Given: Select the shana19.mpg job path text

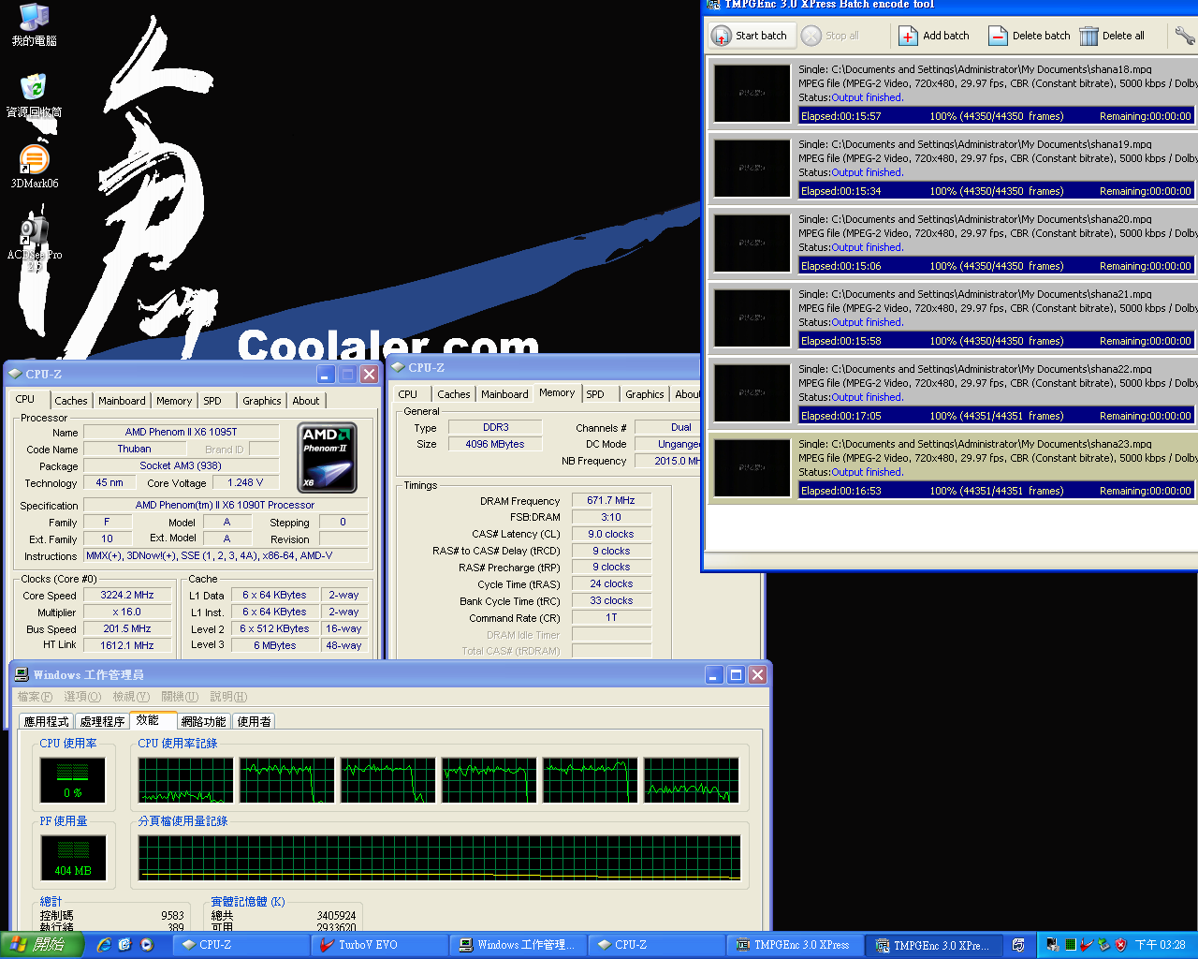Looking at the screenshot, I should pos(975,144).
